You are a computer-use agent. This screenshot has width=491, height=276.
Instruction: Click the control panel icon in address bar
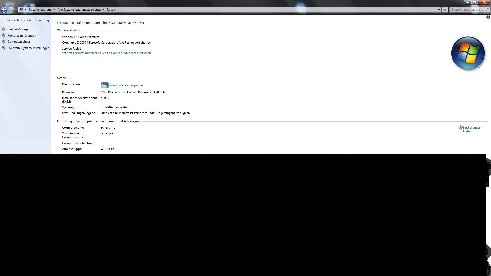(21, 10)
